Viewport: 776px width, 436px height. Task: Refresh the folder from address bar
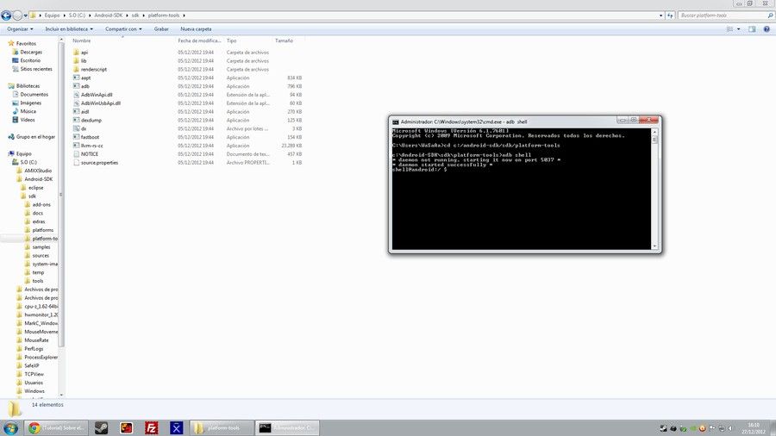(670, 16)
